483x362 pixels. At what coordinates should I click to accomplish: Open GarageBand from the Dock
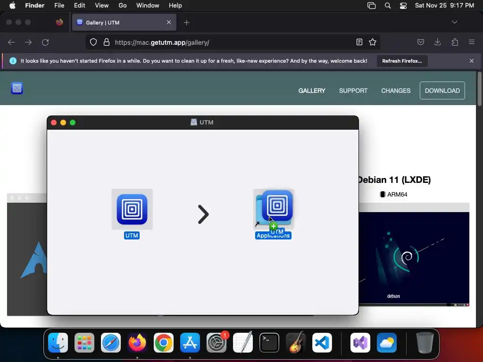pyautogui.click(x=296, y=343)
